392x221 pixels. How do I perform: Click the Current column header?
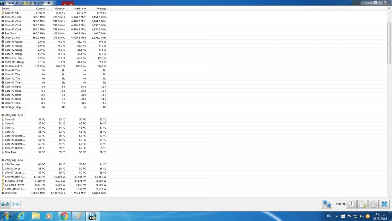[36, 9]
